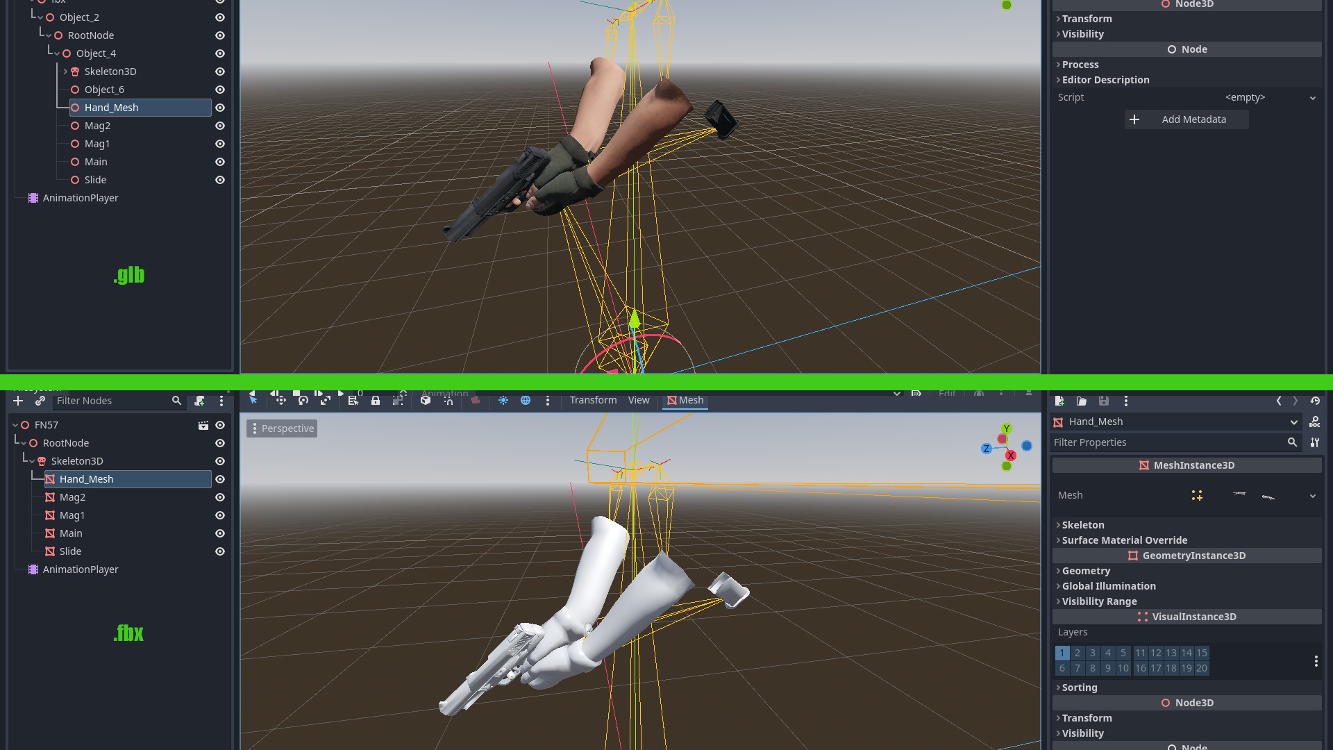Toggle visibility of Hand_Mesh node
Screen dimensions: 1333x750
pyautogui.click(x=219, y=107)
